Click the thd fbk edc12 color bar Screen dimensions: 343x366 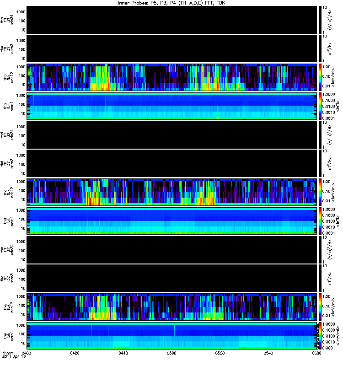(320, 192)
